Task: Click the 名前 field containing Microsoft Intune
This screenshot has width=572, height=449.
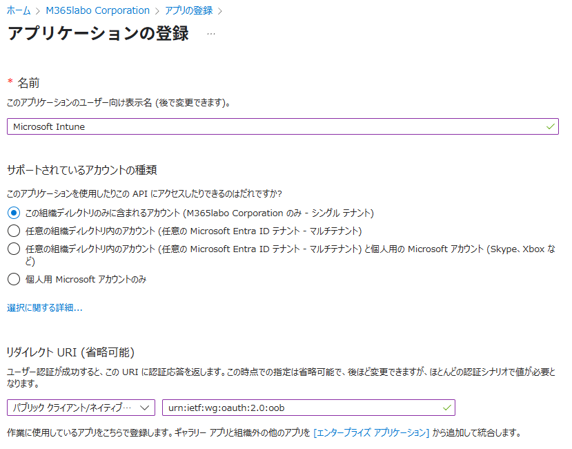Action: point(276,126)
